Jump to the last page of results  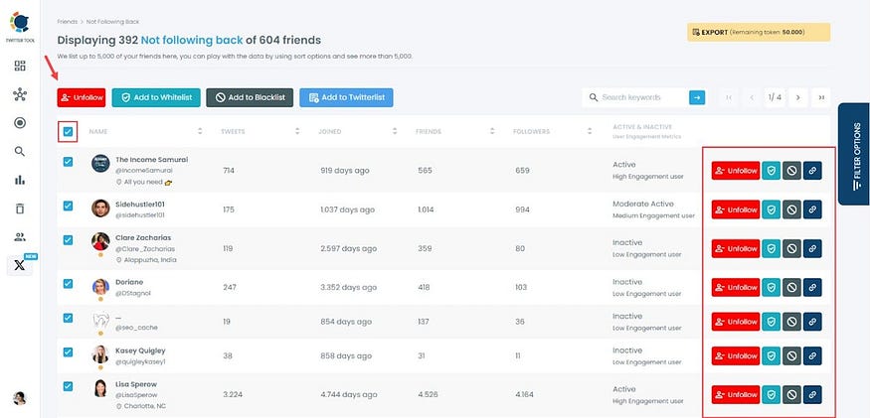tap(821, 97)
